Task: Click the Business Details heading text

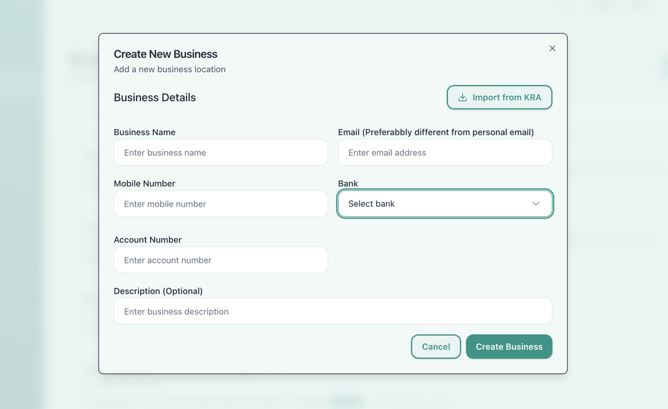Action: [155, 98]
